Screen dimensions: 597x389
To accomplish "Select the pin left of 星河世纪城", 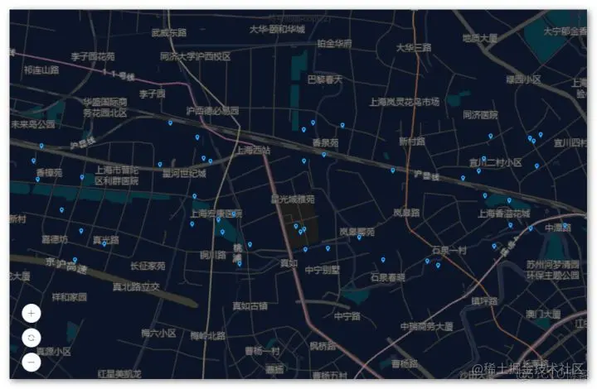I will pyautogui.click(x=160, y=165).
